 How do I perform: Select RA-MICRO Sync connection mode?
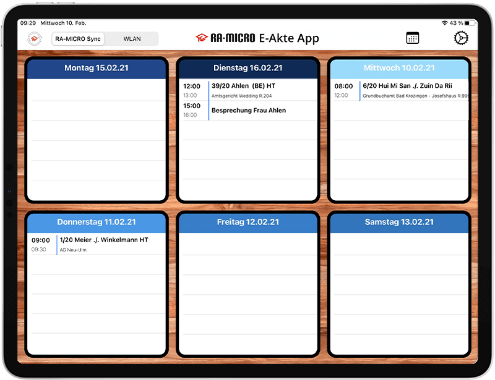point(78,39)
